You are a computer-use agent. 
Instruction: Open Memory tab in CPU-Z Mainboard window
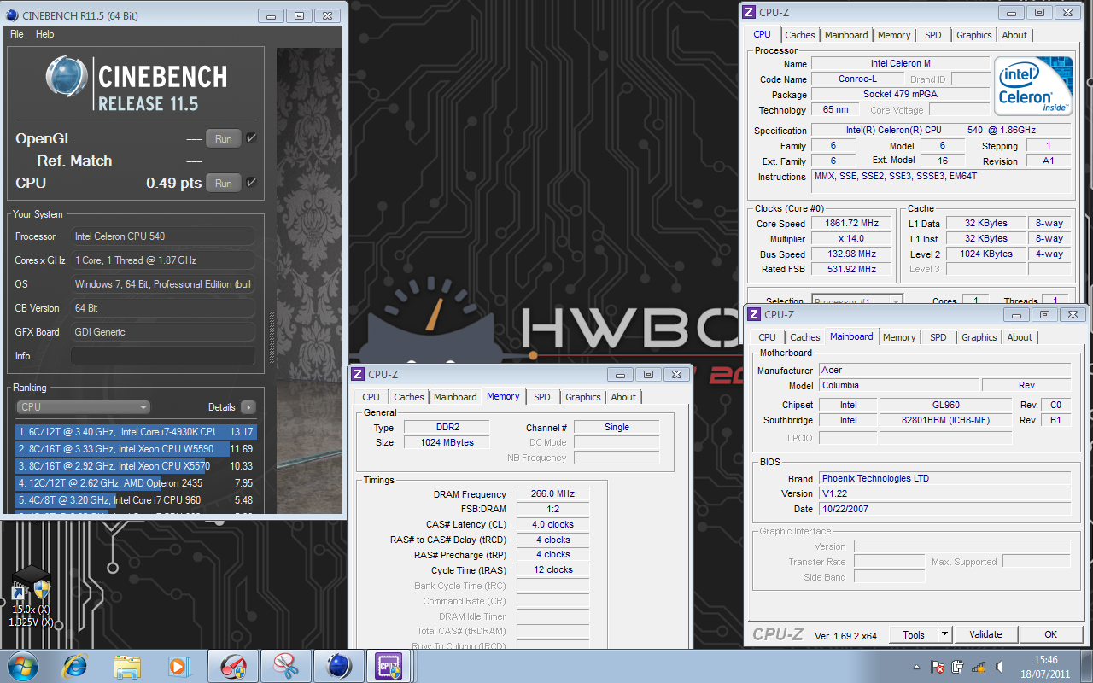(x=899, y=337)
